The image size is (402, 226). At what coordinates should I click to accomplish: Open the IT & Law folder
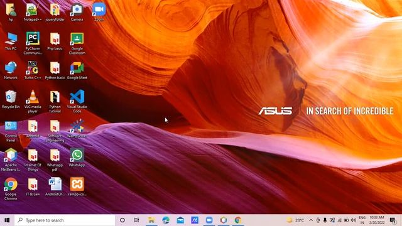pos(33,187)
